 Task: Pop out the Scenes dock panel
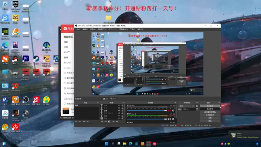coord(98,103)
